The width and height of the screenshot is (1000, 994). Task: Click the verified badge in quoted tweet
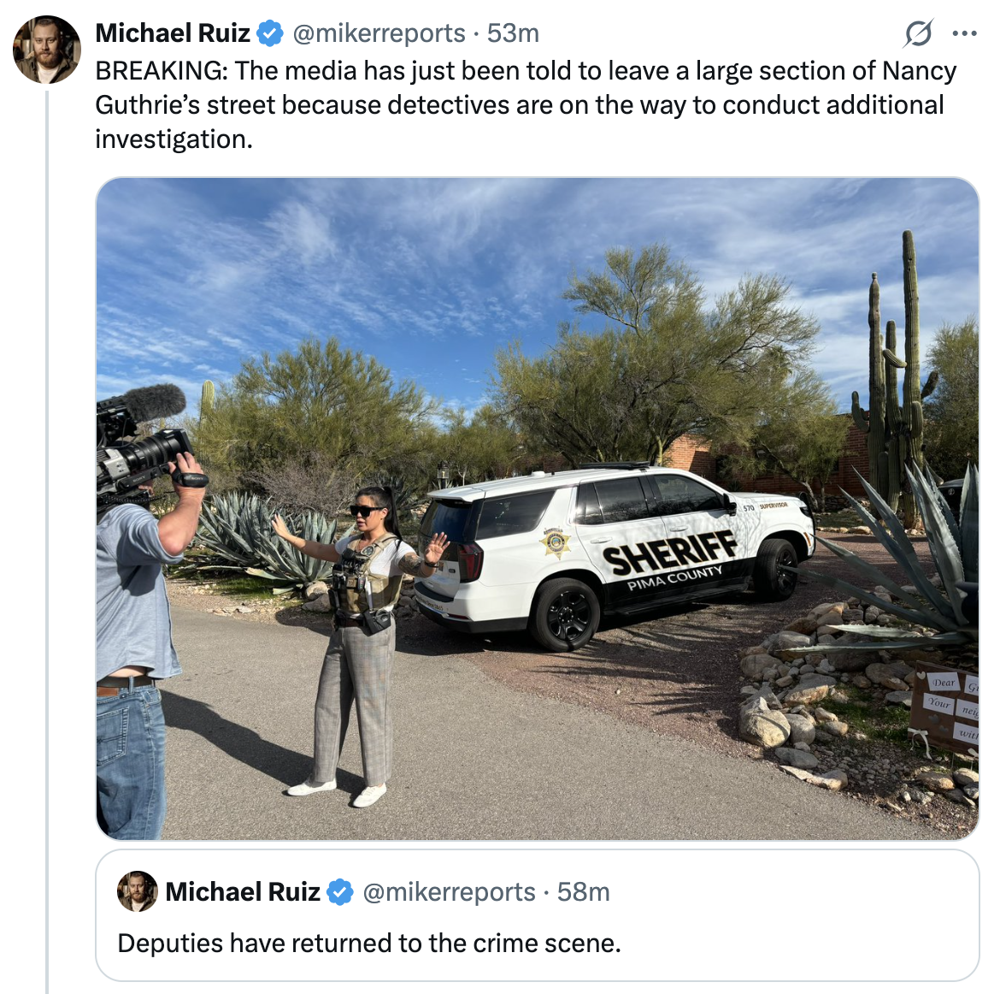[x=340, y=892]
